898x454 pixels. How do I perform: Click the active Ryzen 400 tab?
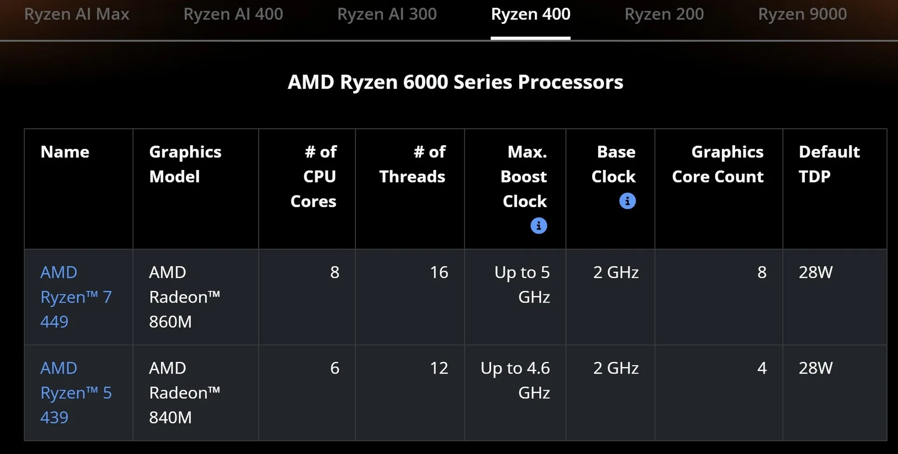click(530, 14)
